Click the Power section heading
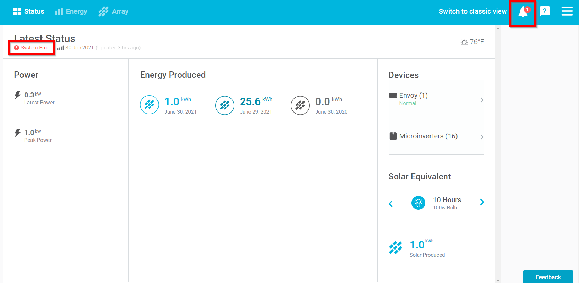 click(x=26, y=75)
